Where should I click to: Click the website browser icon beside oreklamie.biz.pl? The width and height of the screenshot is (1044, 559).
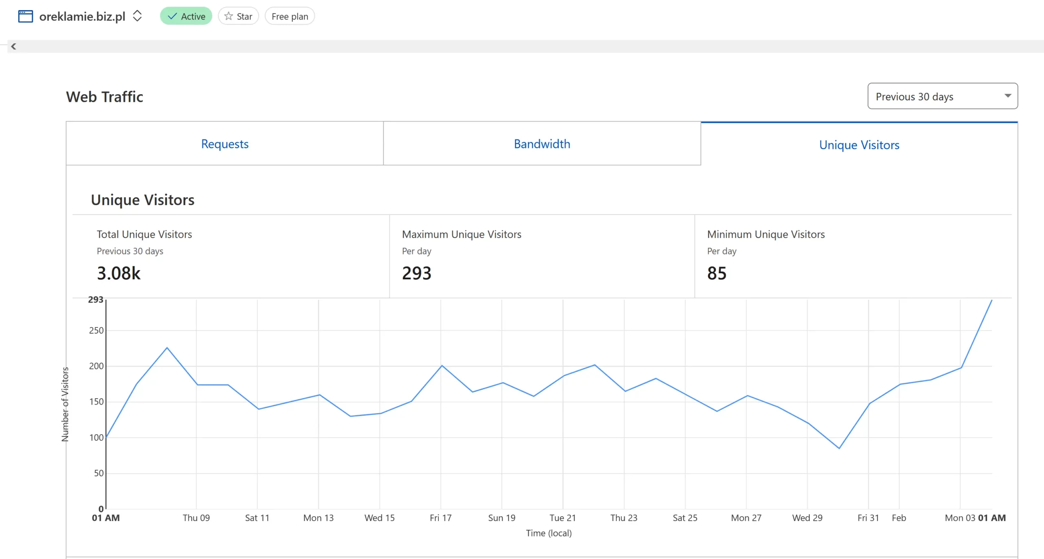pyautogui.click(x=25, y=16)
